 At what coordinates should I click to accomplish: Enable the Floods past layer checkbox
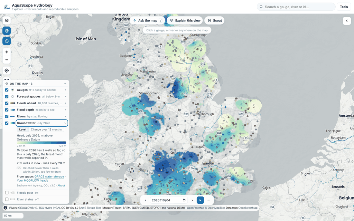pyautogui.click(x=7, y=193)
